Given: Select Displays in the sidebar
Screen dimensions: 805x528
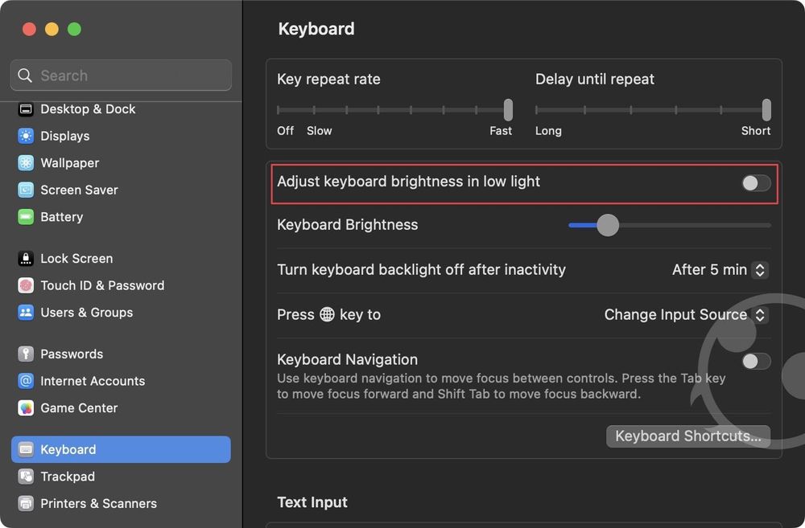Looking at the screenshot, I should (65, 136).
